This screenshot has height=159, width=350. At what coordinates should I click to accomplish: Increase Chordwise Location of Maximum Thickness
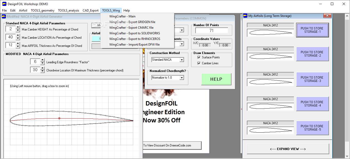[42, 68]
